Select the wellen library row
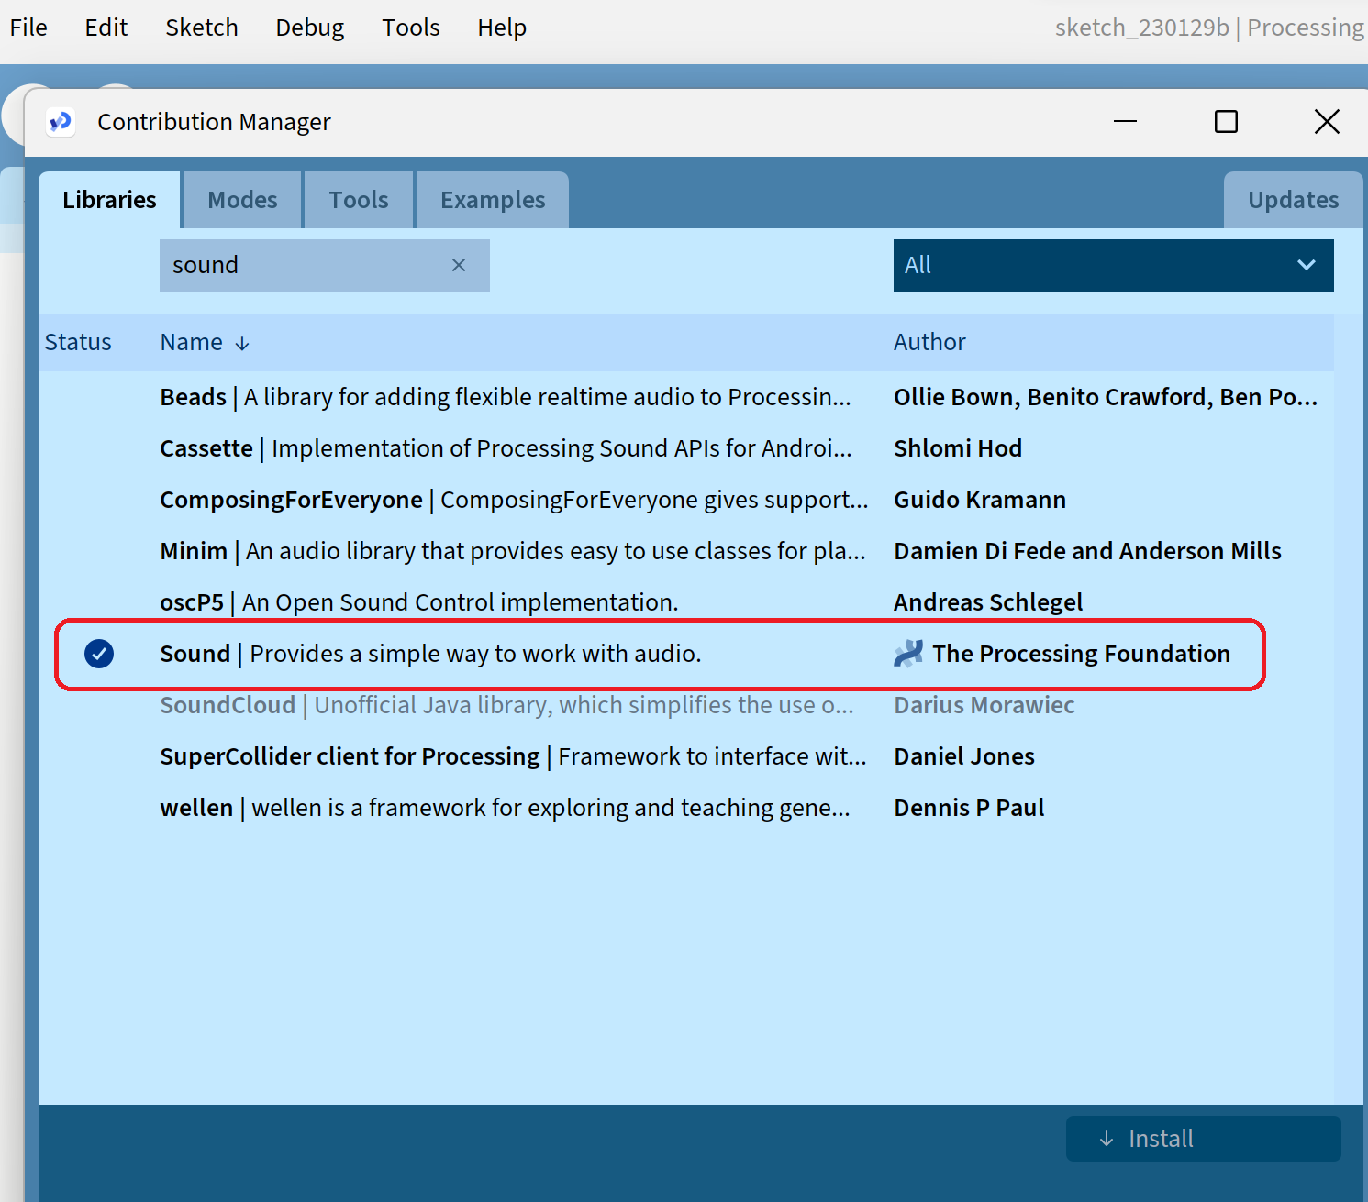Screen dimensions: 1368x1202 [x=686, y=808]
